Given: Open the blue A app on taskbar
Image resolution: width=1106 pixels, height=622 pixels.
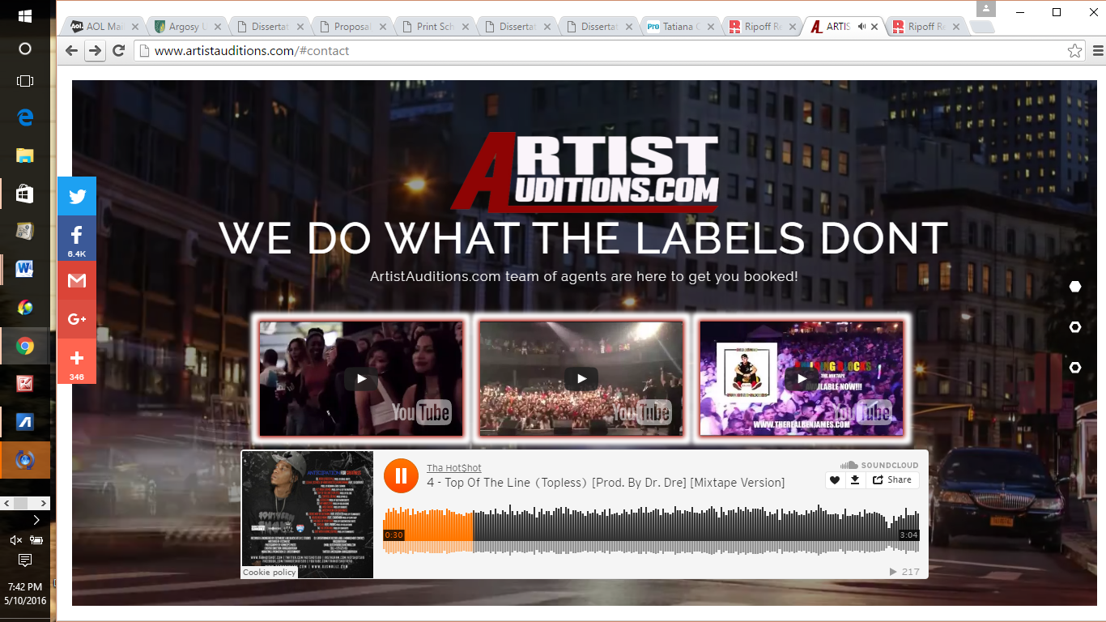Looking at the screenshot, I should [x=25, y=422].
